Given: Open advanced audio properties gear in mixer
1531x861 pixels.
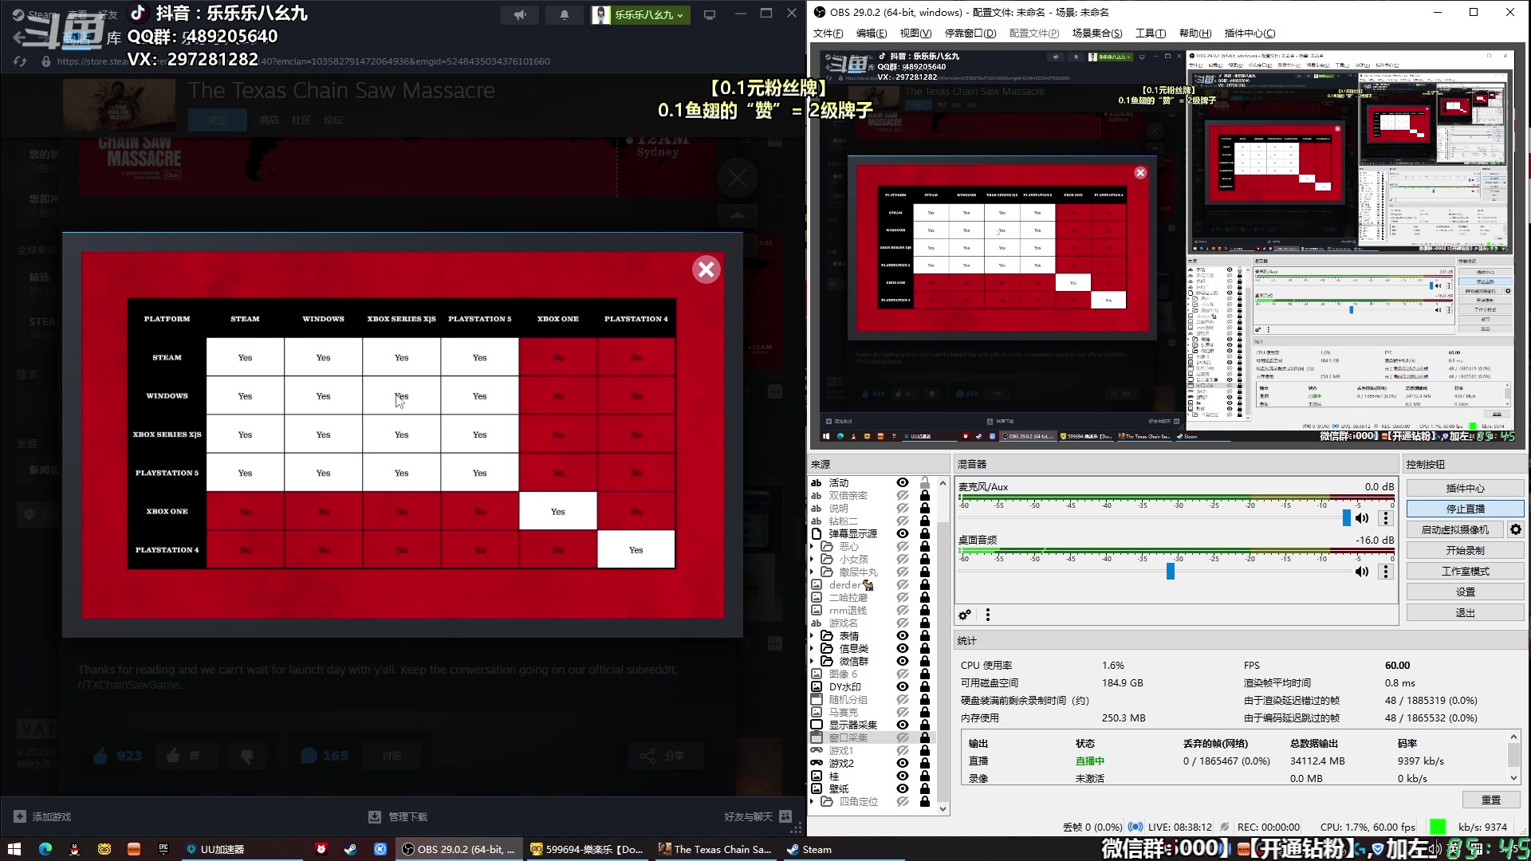Looking at the screenshot, I should tap(965, 615).
